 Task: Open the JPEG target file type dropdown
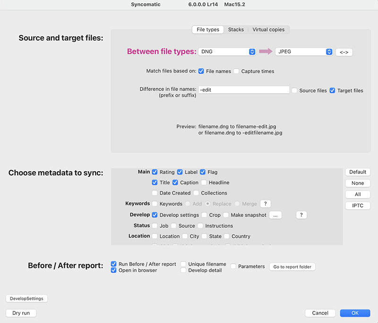(304, 52)
